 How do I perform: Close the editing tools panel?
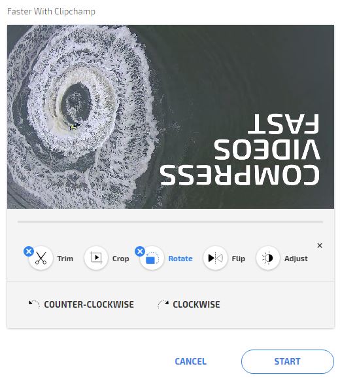click(x=320, y=245)
